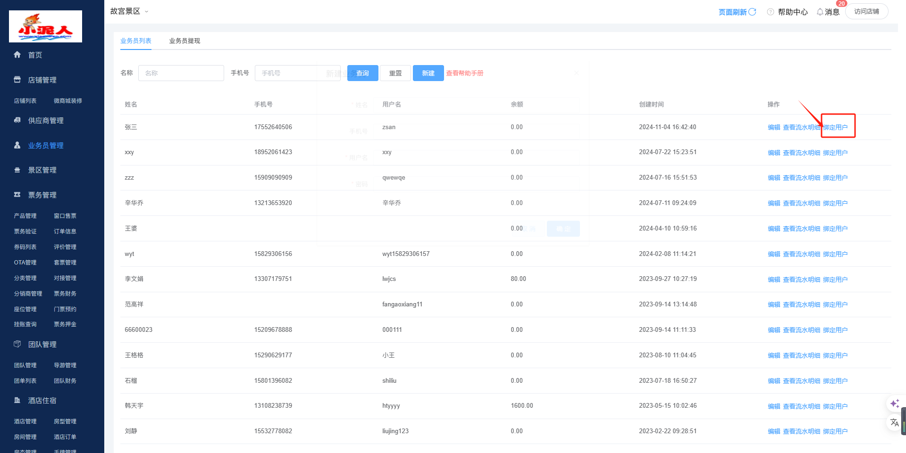Expand the 故宫景区 scenic area dropdown
The height and width of the screenshot is (453, 906).
coord(146,11)
